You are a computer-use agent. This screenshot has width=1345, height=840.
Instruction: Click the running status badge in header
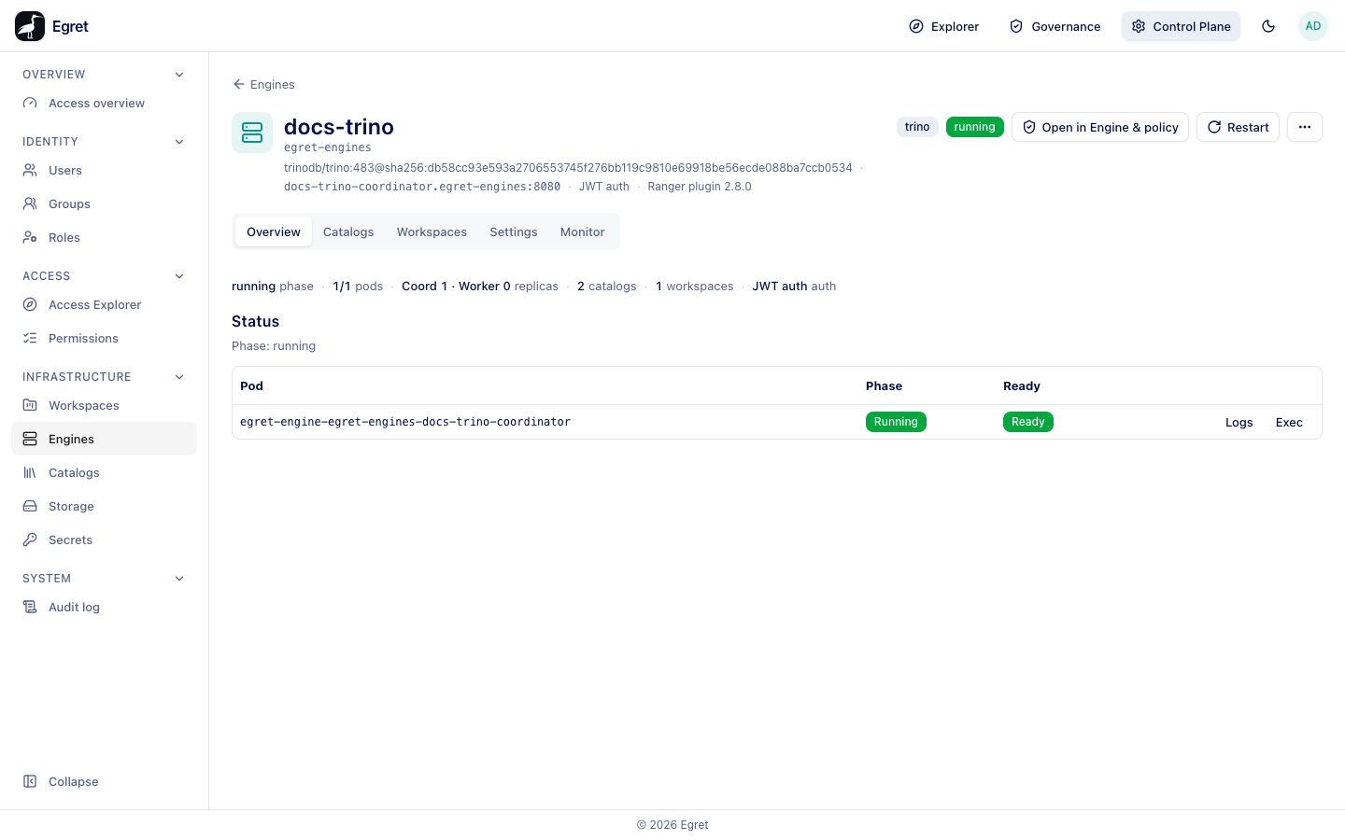coord(974,127)
